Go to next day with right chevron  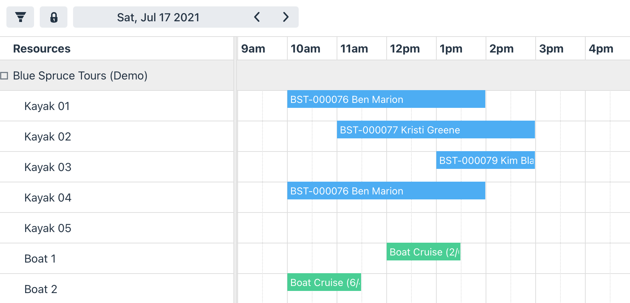tap(286, 17)
